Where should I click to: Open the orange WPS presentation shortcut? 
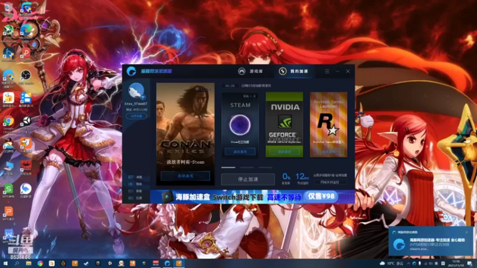8,213
